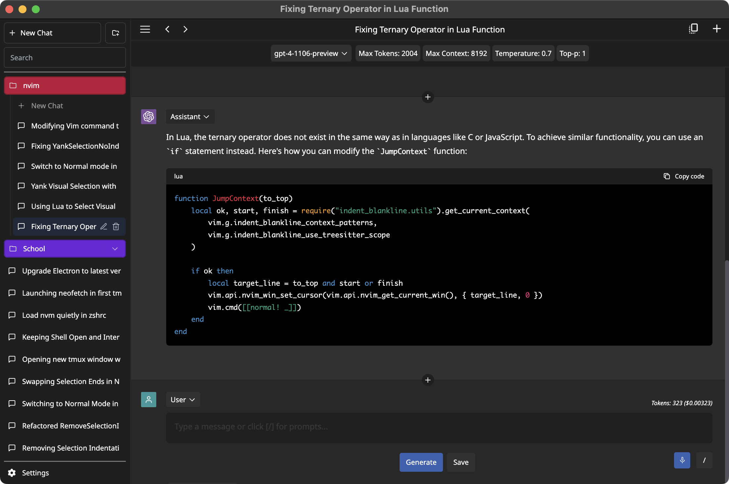
Task: Click the Generate button
Action: [421, 462]
